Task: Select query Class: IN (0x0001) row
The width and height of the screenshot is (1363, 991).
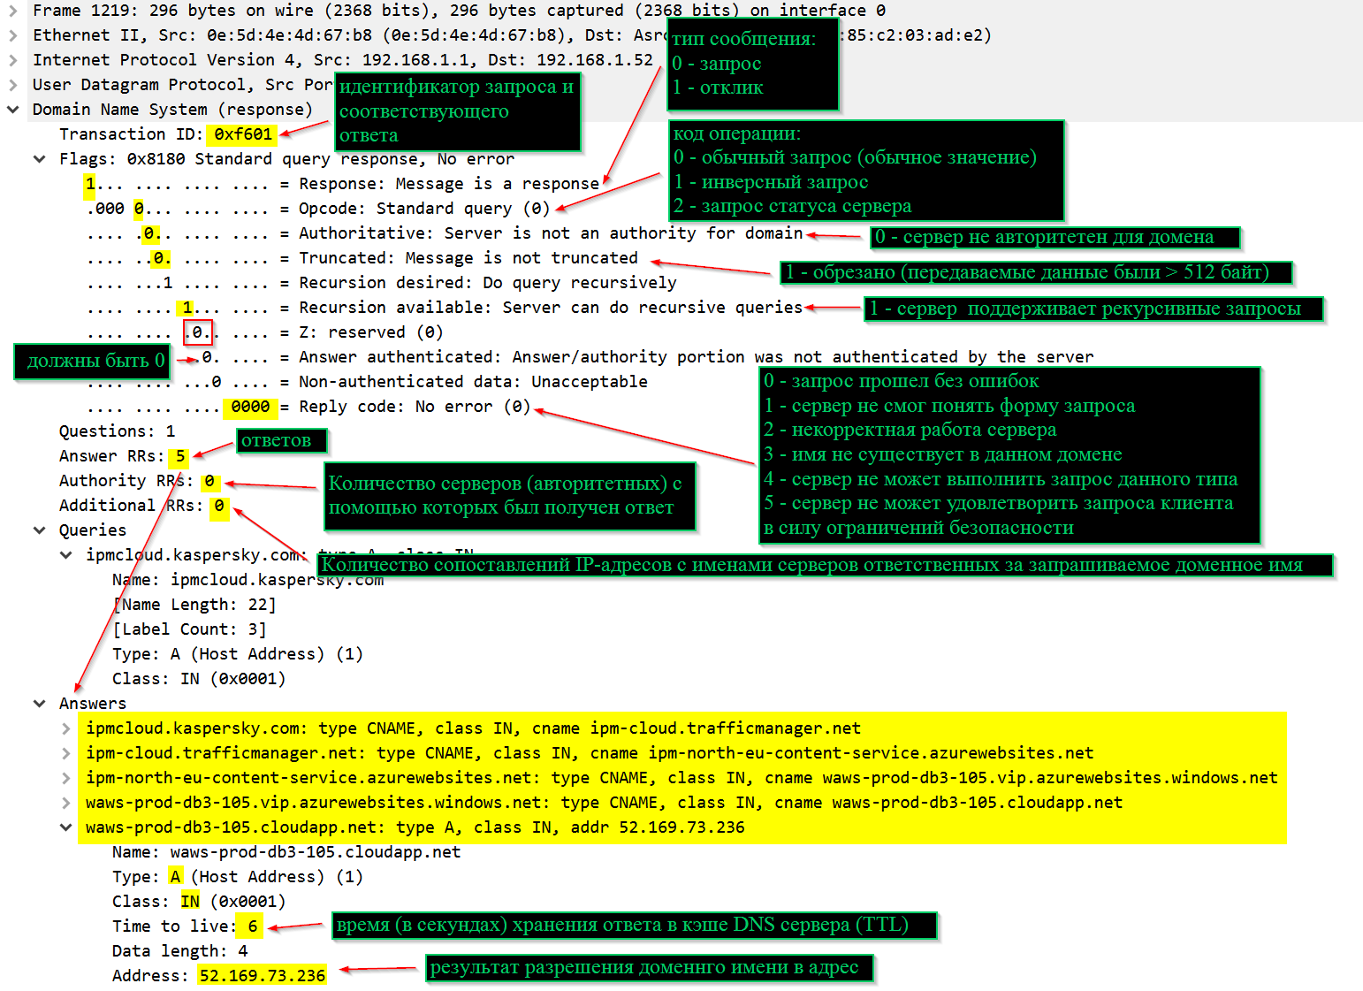Action: [199, 679]
